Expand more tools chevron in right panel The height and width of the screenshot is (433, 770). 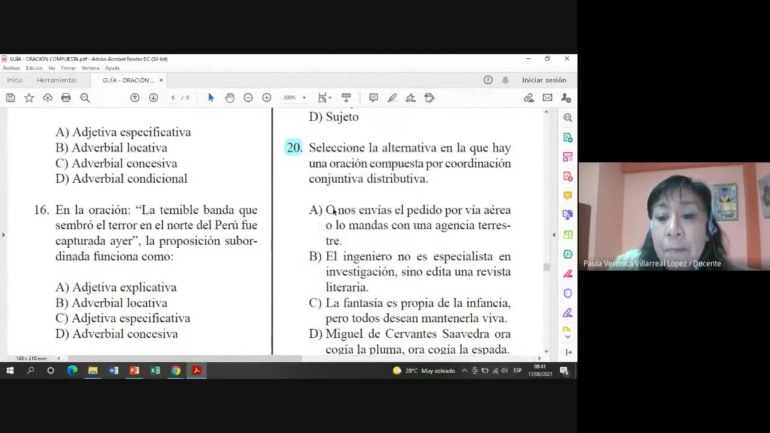pyautogui.click(x=567, y=337)
